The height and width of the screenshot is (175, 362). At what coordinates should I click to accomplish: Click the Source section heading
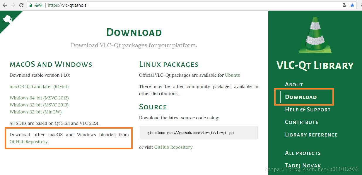(x=153, y=107)
